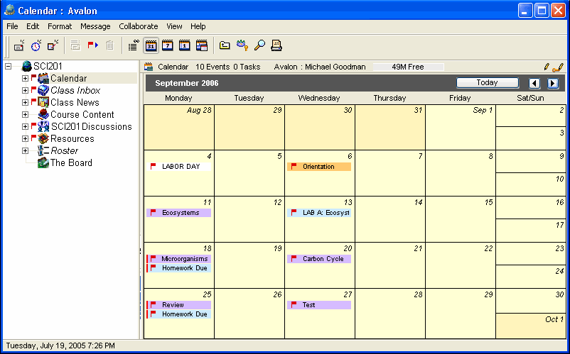Click the new message toolbar icon
570x354 pixels.
point(19,45)
